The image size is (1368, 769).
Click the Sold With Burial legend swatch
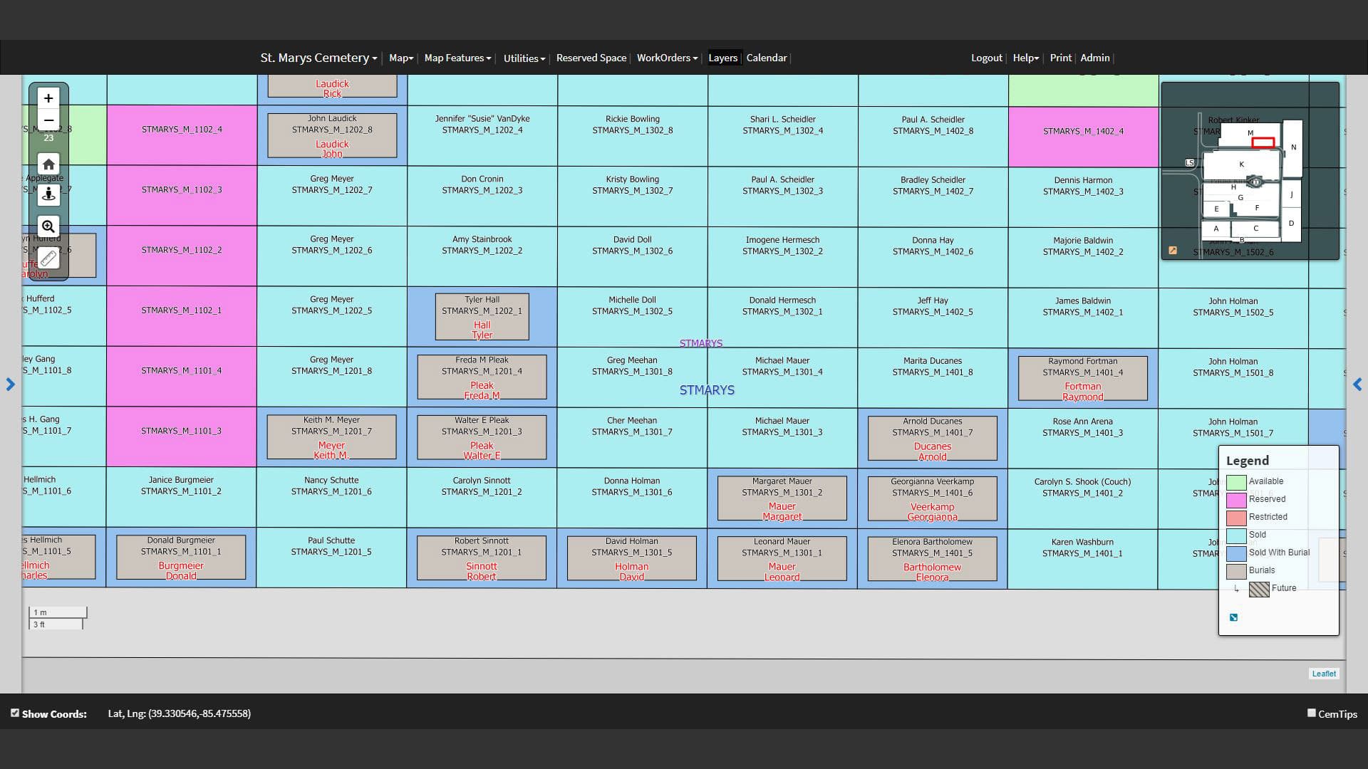(1236, 553)
